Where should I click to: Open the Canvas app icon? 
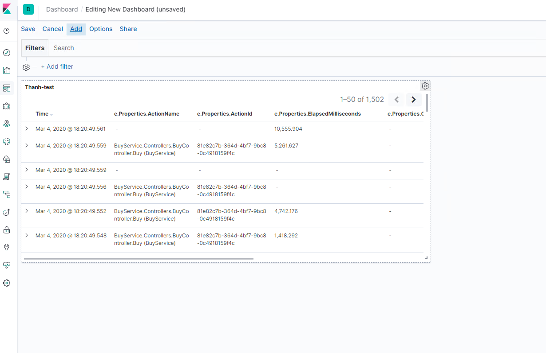click(7, 105)
